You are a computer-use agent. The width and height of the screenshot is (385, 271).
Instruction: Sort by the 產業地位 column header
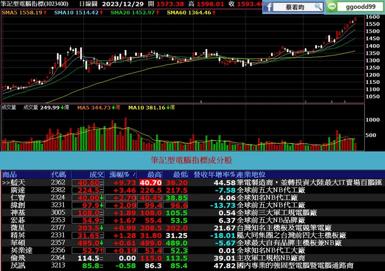click(x=251, y=175)
